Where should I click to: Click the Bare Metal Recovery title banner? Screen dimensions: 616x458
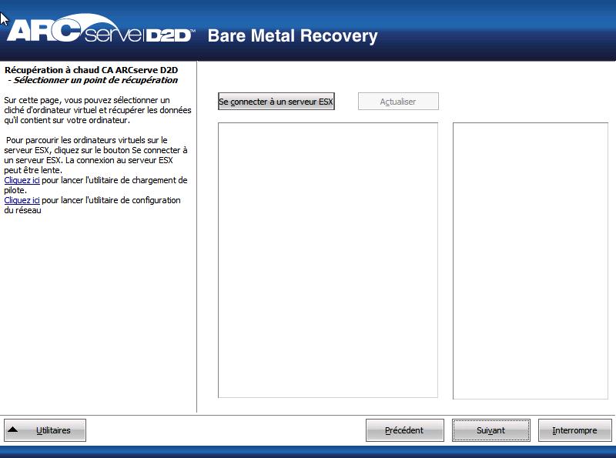(x=292, y=36)
